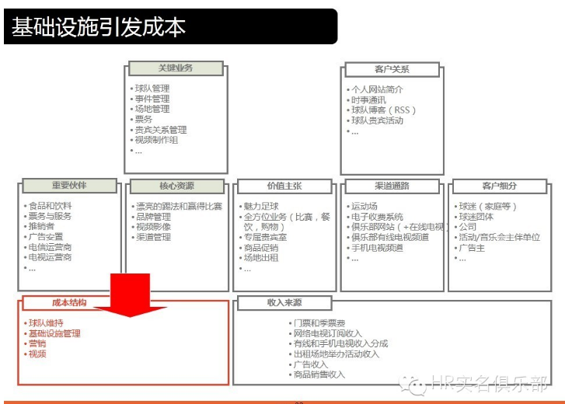Select 出租场地举办活动收入 item
The width and height of the screenshot is (565, 404).
pyautogui.click(x=337, y=354)
